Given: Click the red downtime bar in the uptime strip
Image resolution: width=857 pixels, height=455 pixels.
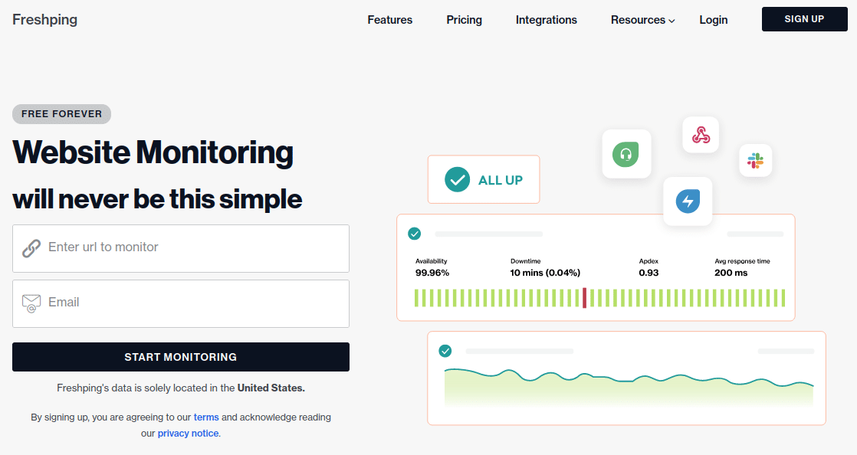Looking at the screenshot, I should 584,298.
